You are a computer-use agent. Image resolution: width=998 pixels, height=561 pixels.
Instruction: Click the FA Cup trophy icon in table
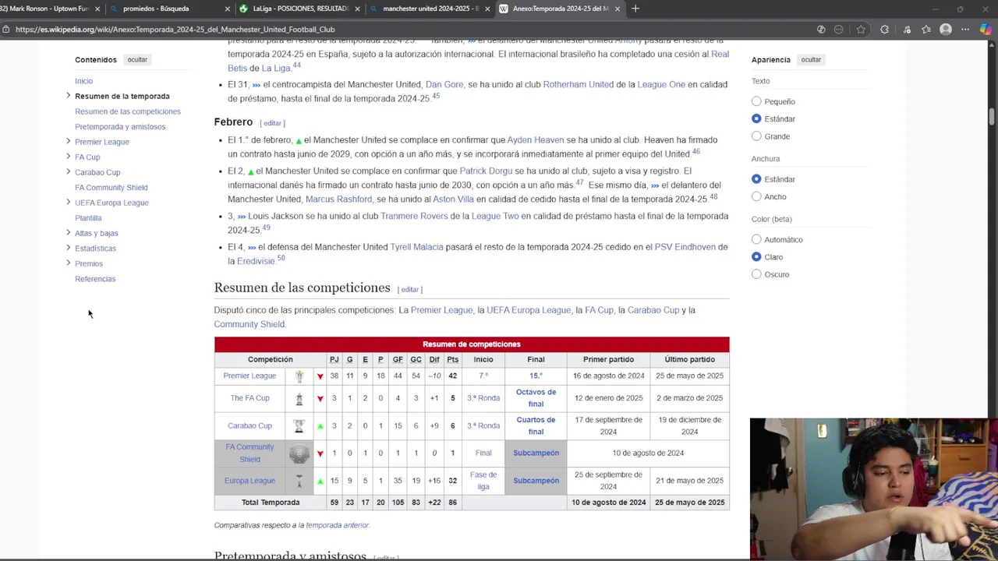point(299,399)
